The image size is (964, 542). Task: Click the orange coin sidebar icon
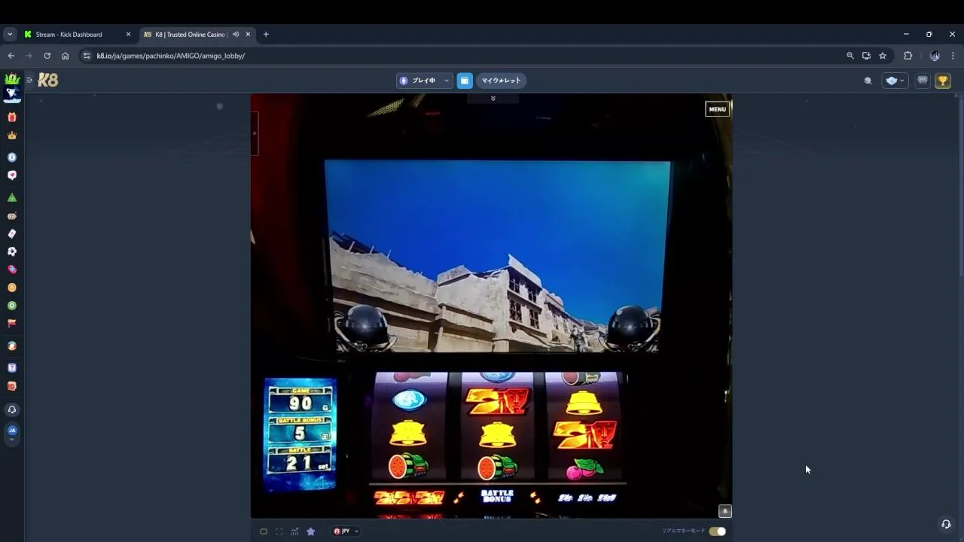tap(11, 288)
